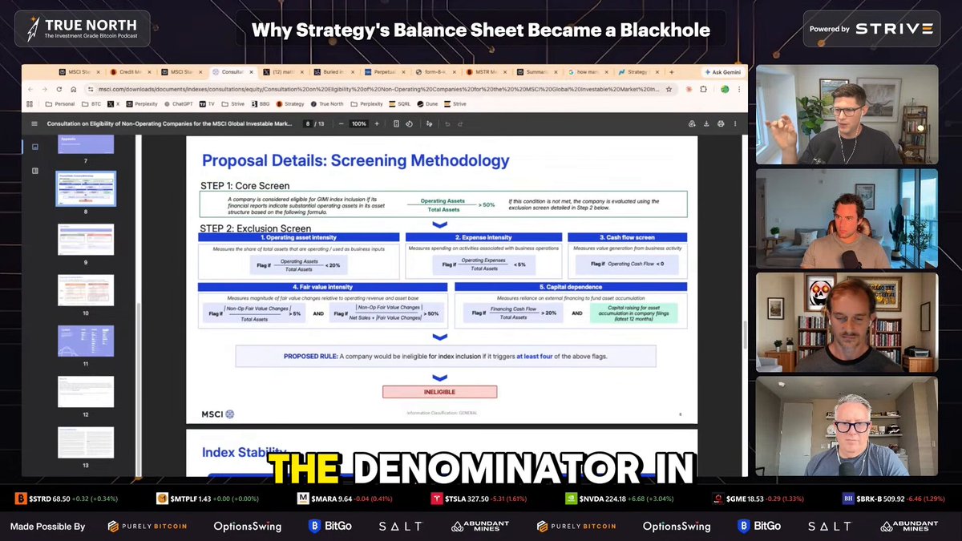Open a new browser tab
The image size is (962, 541).
click(x=672, y=72)
